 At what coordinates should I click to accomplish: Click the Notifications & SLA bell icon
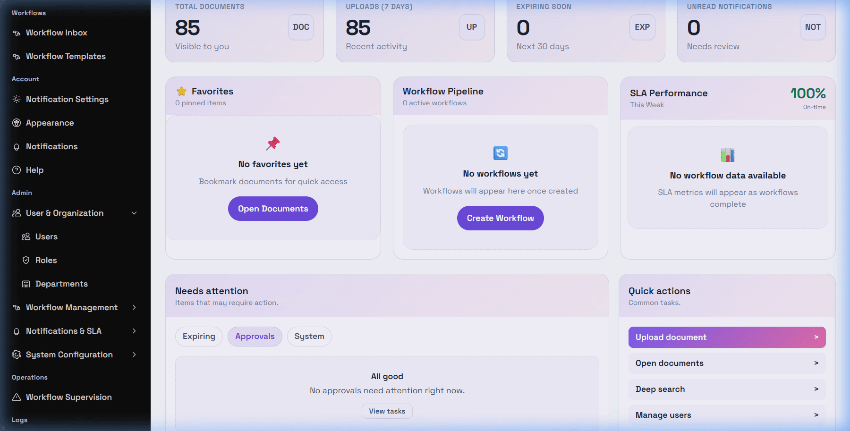tap(17, 331)
